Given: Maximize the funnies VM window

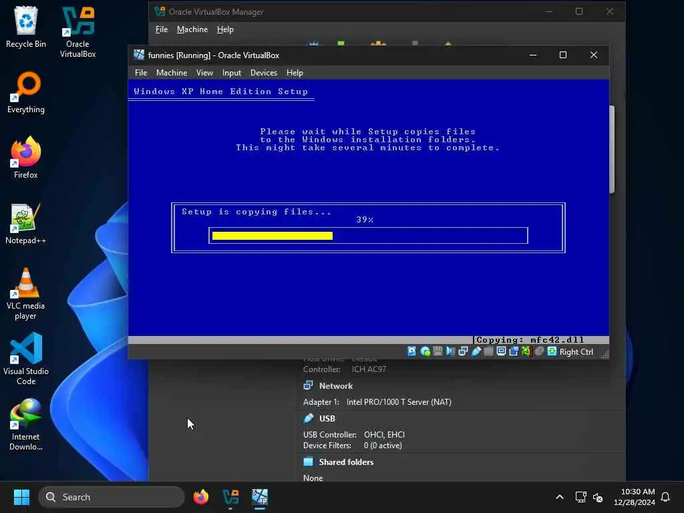Looking at the screenshot, I should click(563, 55).
